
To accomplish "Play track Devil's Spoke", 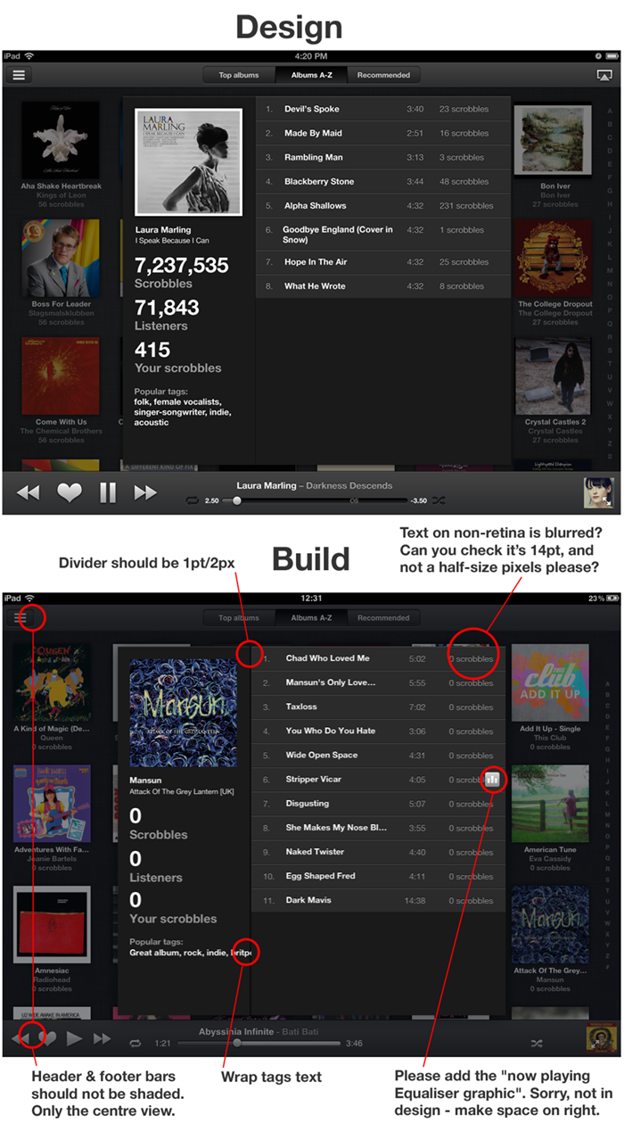I will [x=383, y=109].
